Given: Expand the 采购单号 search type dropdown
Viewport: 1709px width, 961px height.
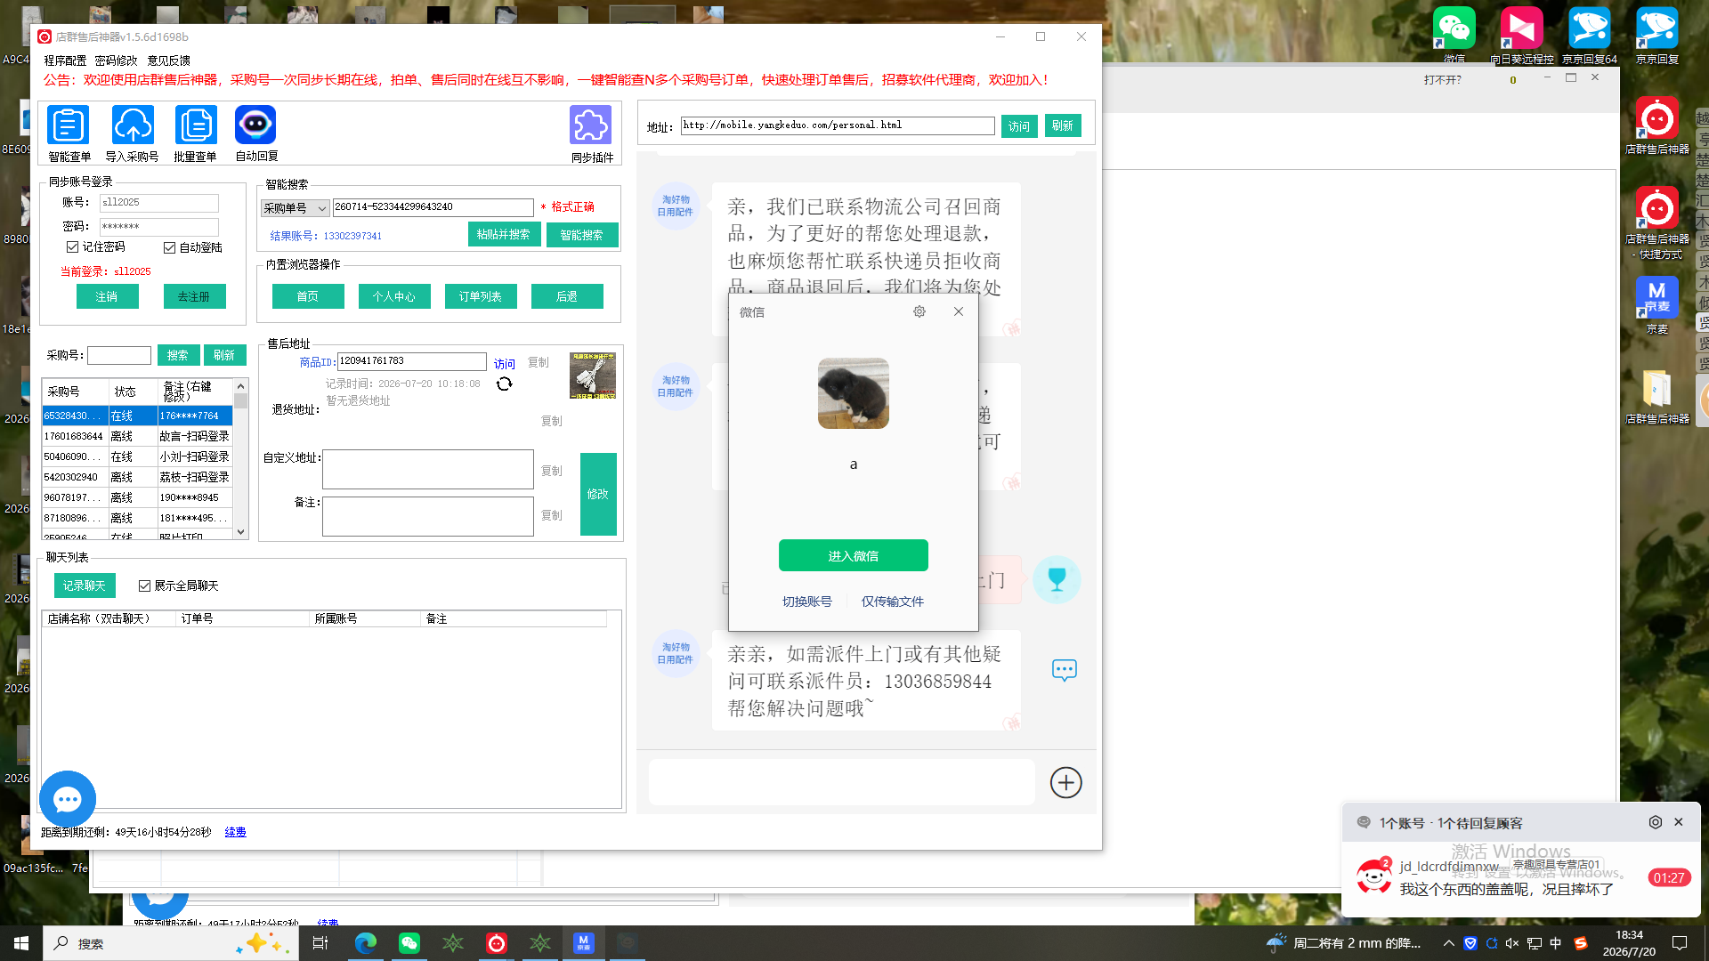Looking at the screenshot, I should tap(296, 208).
